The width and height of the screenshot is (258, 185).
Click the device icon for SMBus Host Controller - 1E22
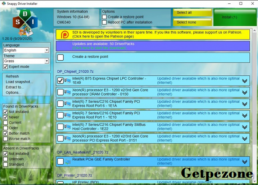point(68,126)
